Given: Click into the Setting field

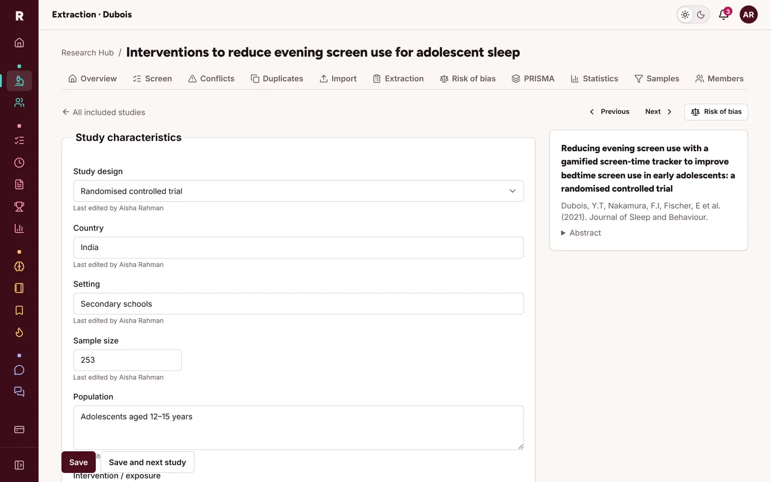Looking at the screenshot, I should coord(299,304).
